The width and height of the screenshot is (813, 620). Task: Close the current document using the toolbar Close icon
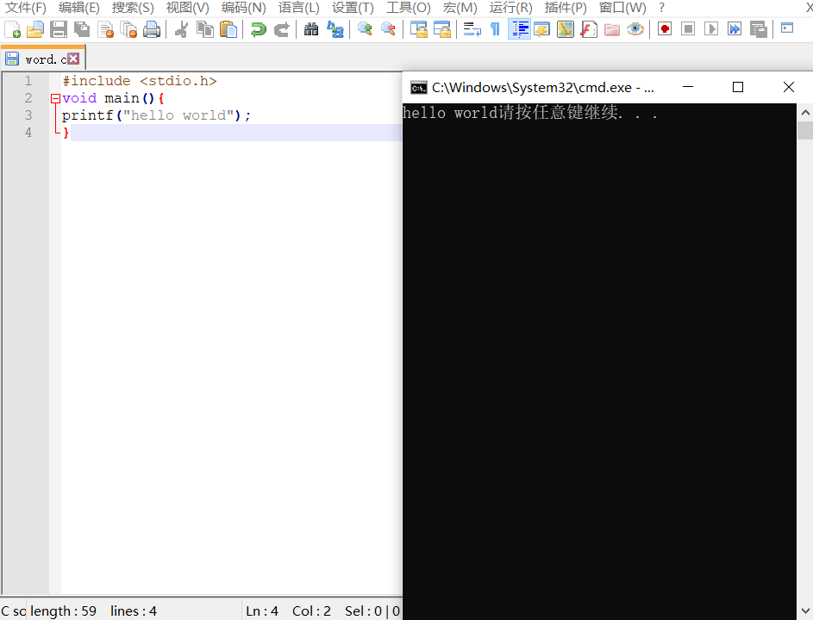[106, 29]
